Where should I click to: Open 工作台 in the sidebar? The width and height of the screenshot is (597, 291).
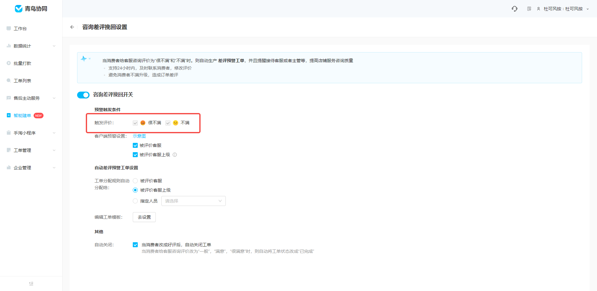(x=20, y=29)
